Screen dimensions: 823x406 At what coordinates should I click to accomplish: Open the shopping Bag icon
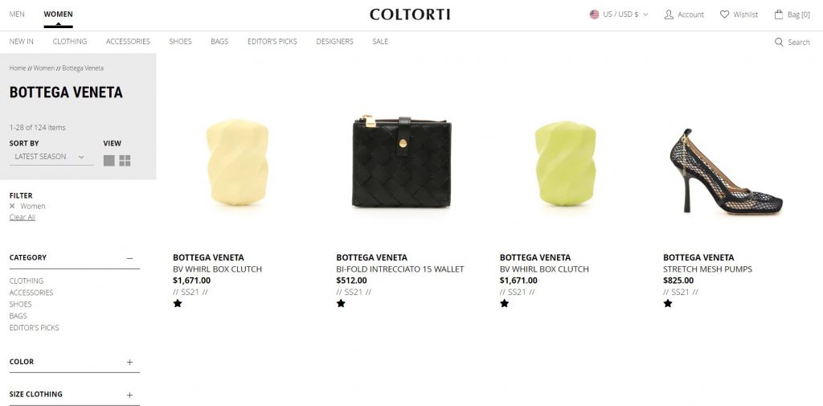pyautogui.click(x=779, y=14)
